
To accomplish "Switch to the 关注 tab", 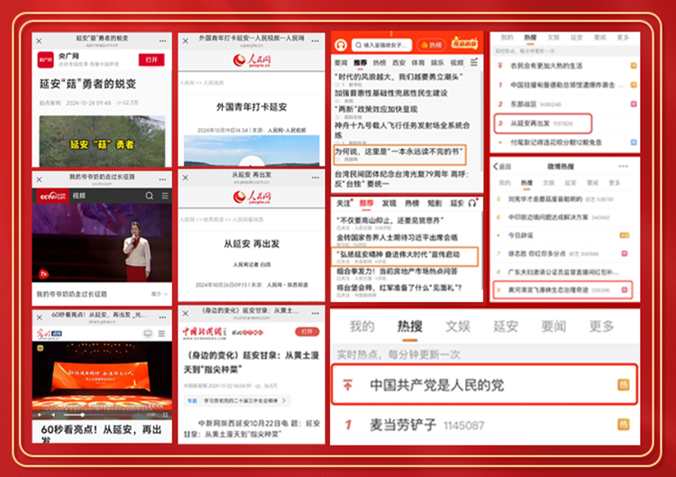I will (343, 203).
